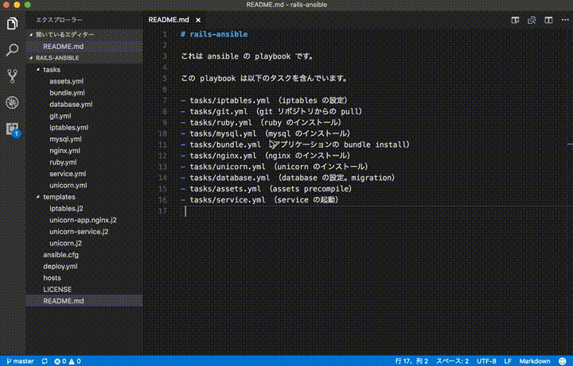Open assets.yml in tasks folder
Screen dimensions: 573x366
pos(67,81)
